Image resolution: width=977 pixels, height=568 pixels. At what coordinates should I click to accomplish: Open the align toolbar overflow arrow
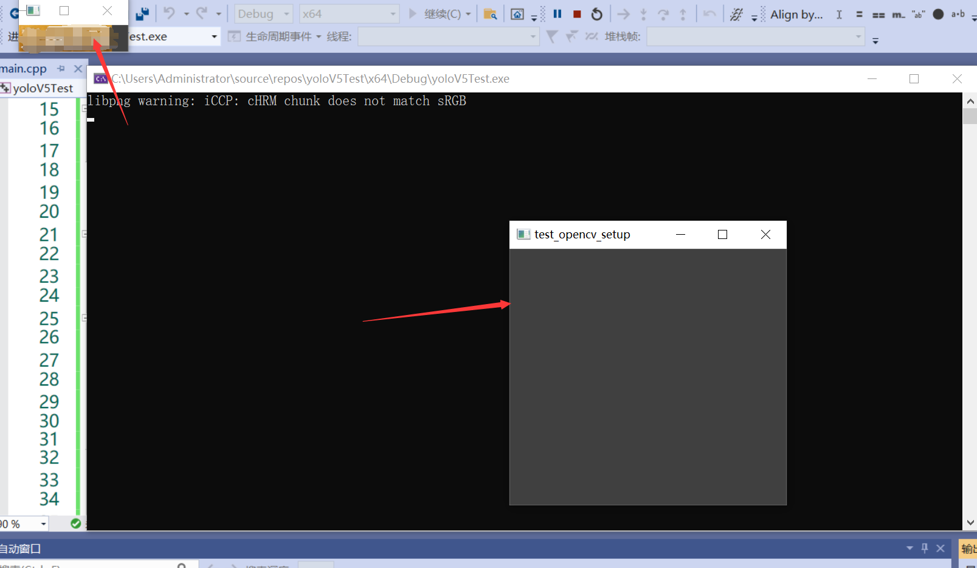pos(974,19)
